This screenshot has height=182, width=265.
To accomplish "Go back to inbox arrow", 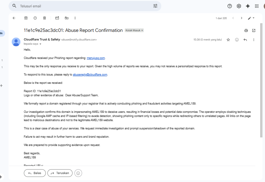I will coord(14,18).
